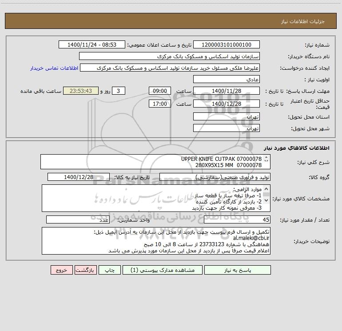342x331 pixels.
Task: Click the request creator field 'علیرضا ملکی'
Action: 170,68
